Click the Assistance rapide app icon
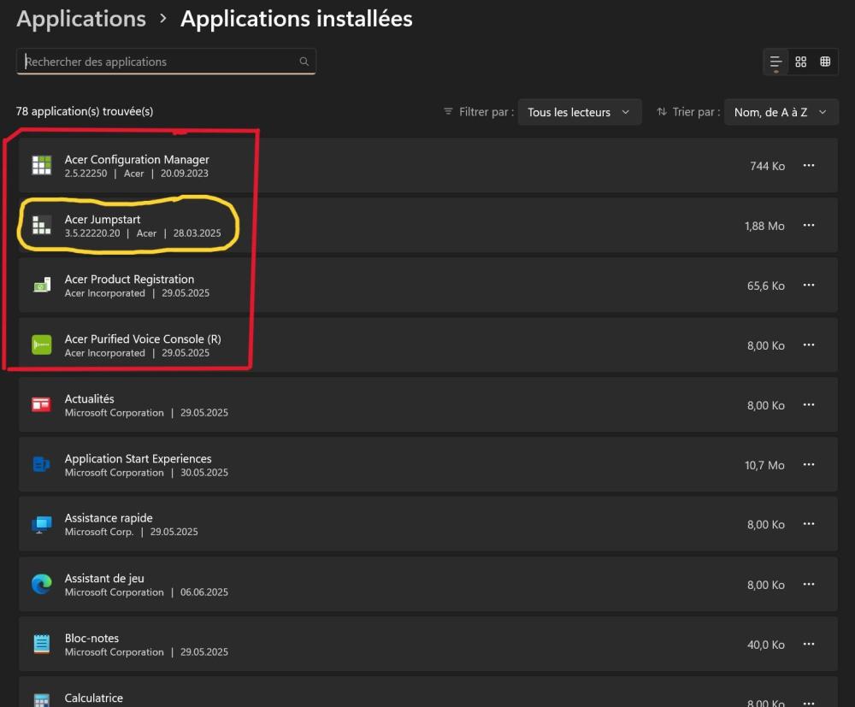 click(41, 525)
